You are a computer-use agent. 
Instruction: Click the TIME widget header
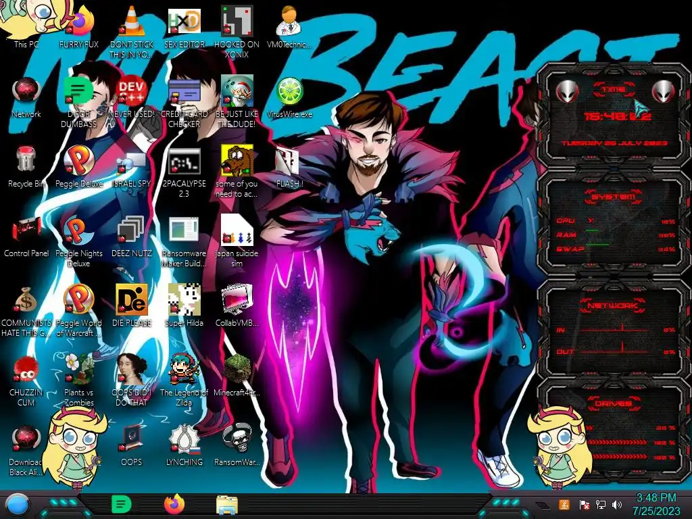pos(614,90)
